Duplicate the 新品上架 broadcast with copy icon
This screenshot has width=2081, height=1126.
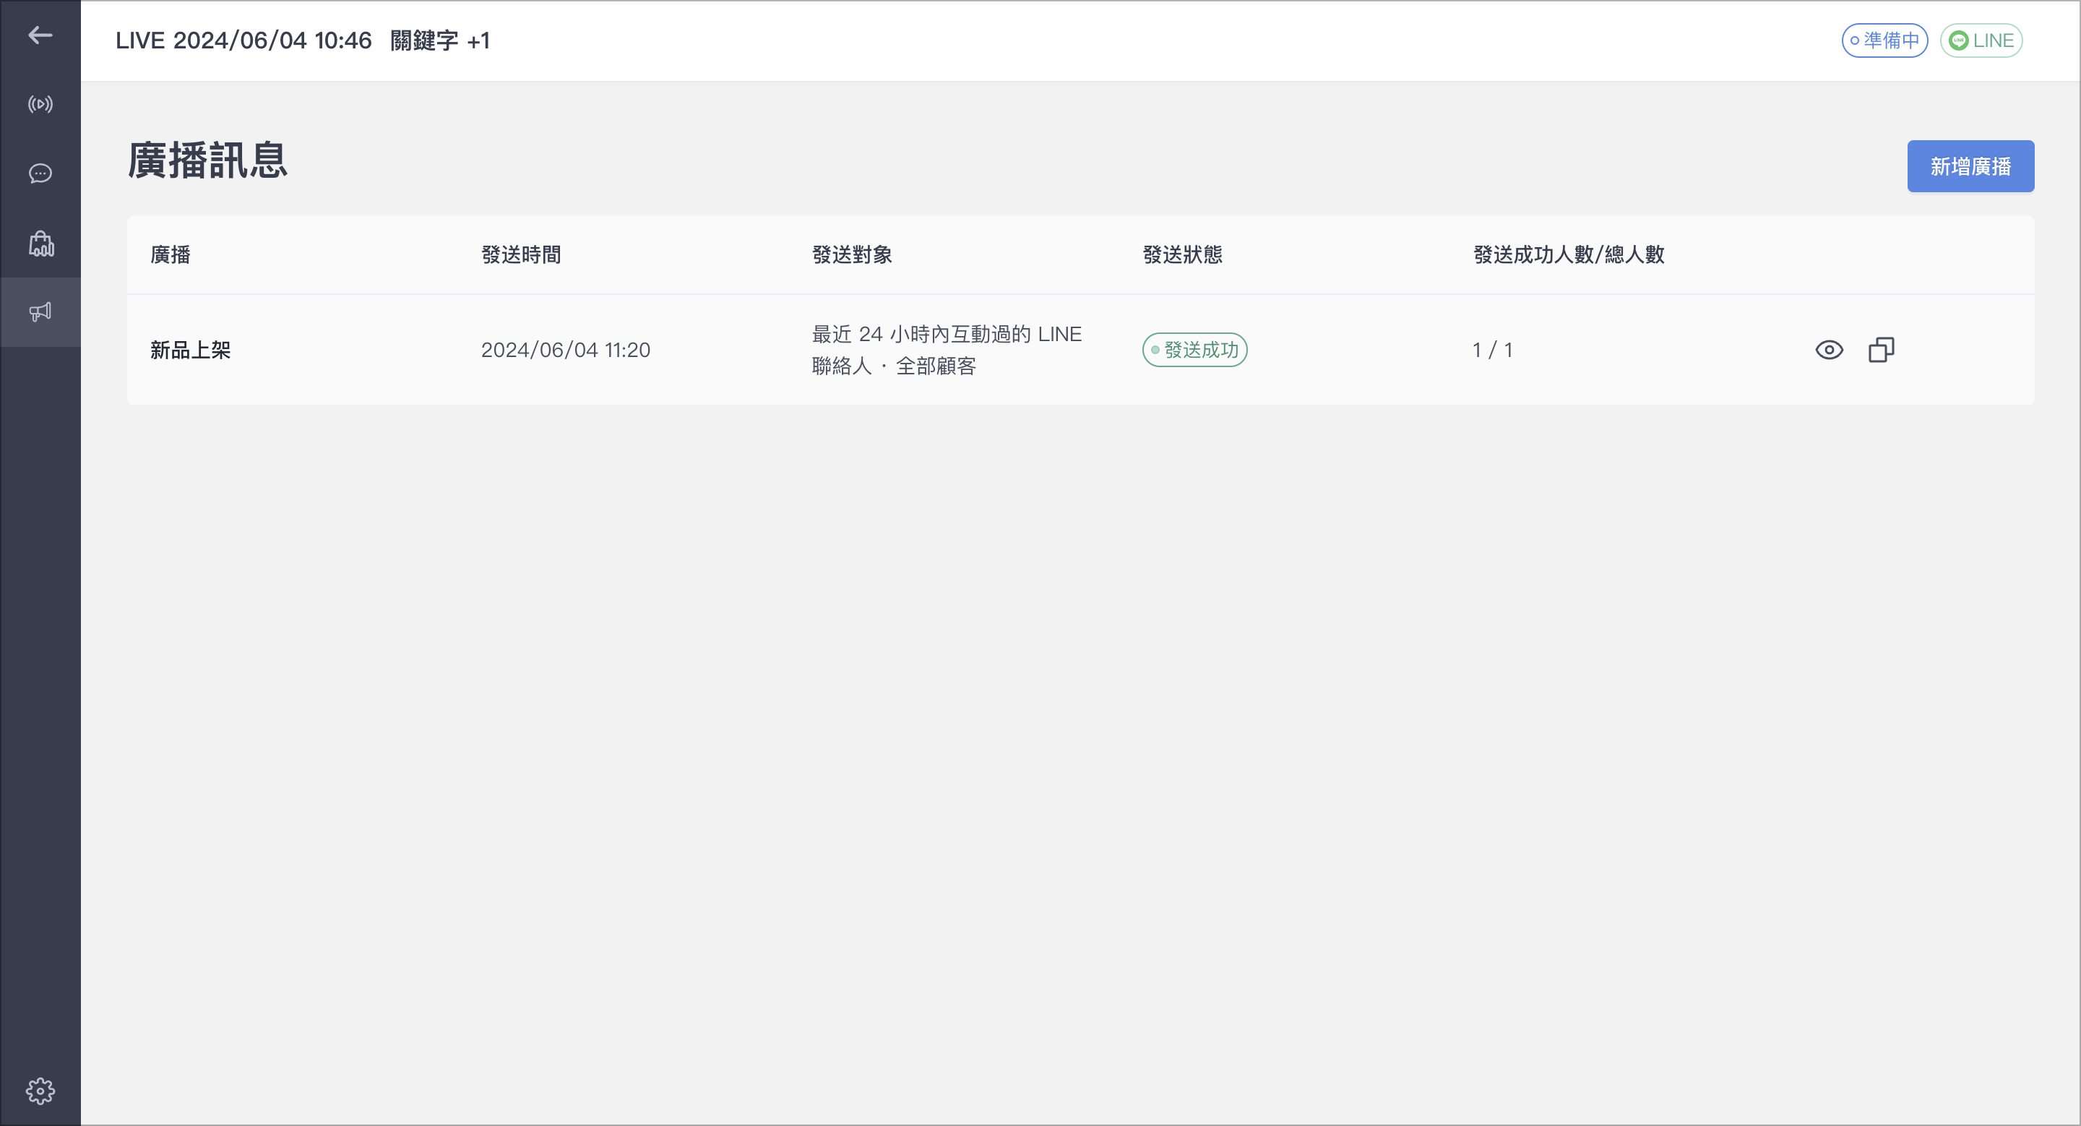1882,350
